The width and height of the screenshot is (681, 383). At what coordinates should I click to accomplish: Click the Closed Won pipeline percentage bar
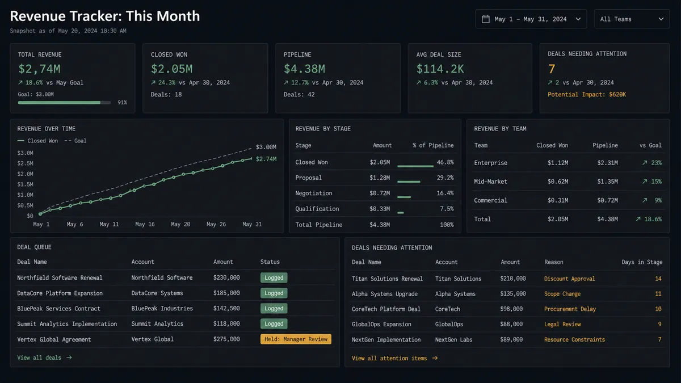415,166
